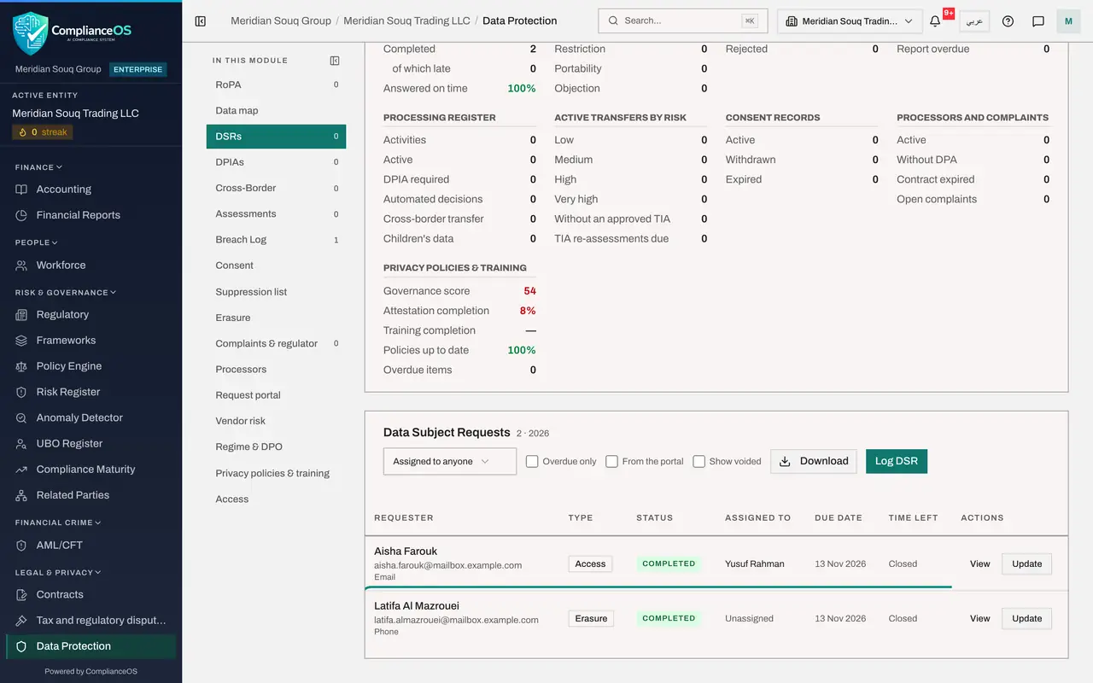Open AML/CFT shield icon in sidebar
The image size is (1093, 683).
(21, 546)
